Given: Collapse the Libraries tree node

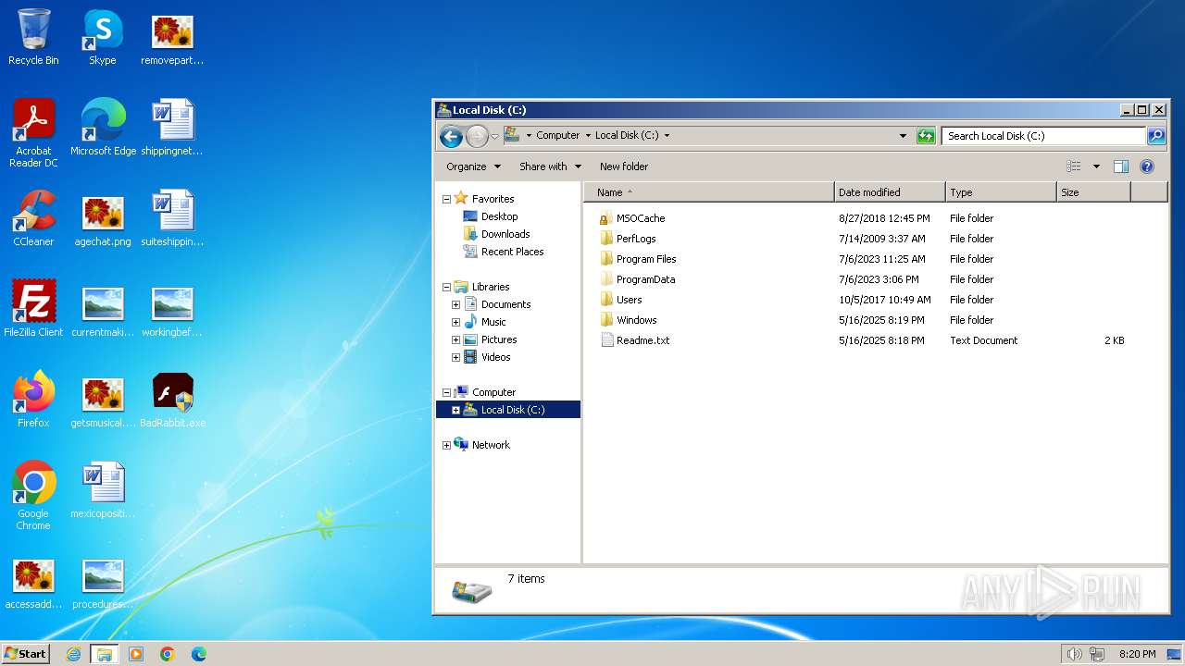Looking at the screenshot, I should pos(446,287).
